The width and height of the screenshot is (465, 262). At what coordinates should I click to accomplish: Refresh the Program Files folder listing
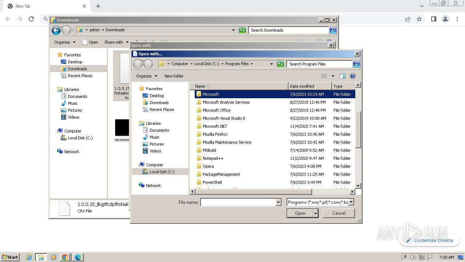280,64
